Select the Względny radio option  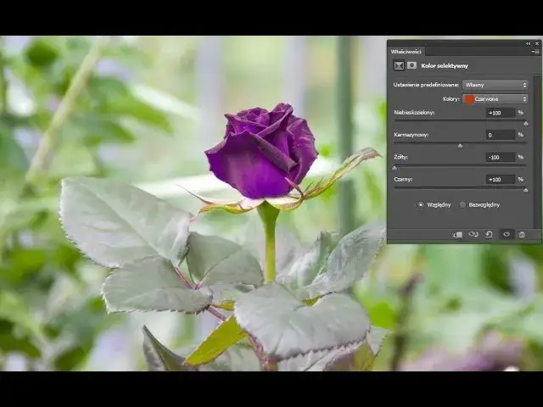420,204
